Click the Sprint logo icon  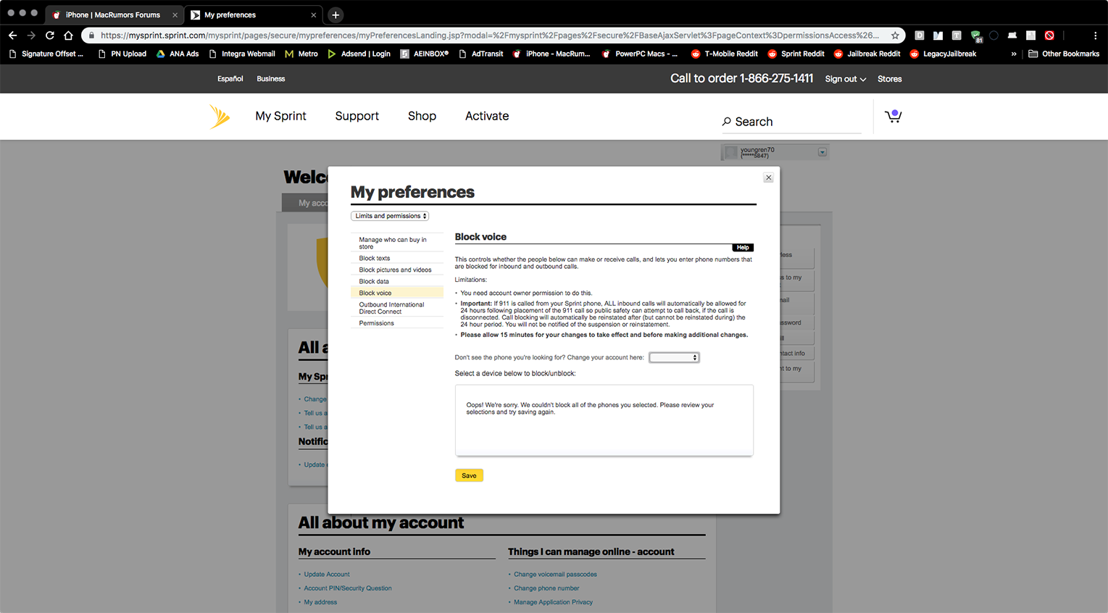point(220,117)
